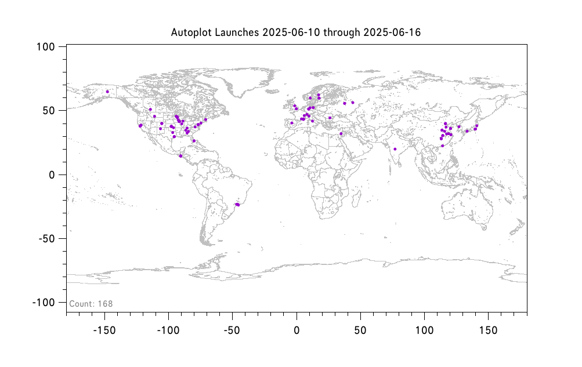Click the x-axis tick label "150"
This screenshot has width=582, height=367.
tap(488, 330)
